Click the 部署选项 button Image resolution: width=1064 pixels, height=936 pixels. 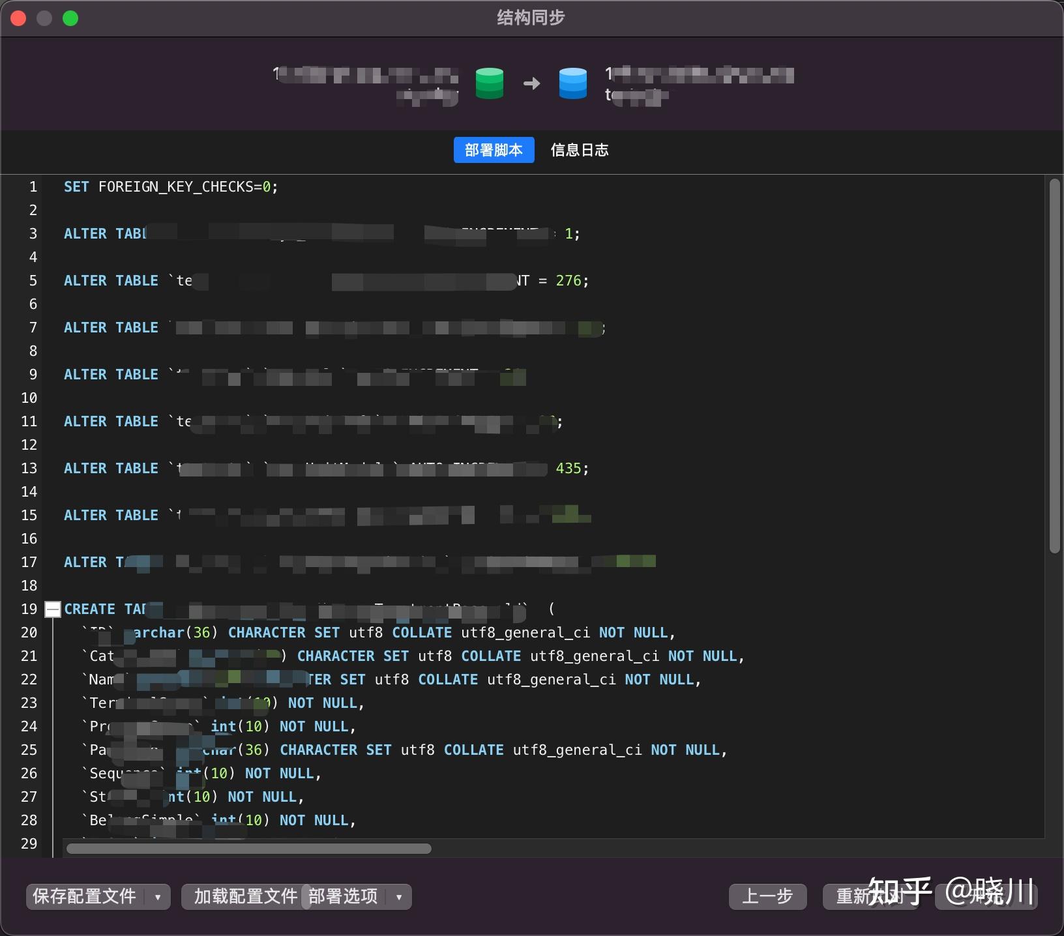pyautogui.click(x=344, y=897)
